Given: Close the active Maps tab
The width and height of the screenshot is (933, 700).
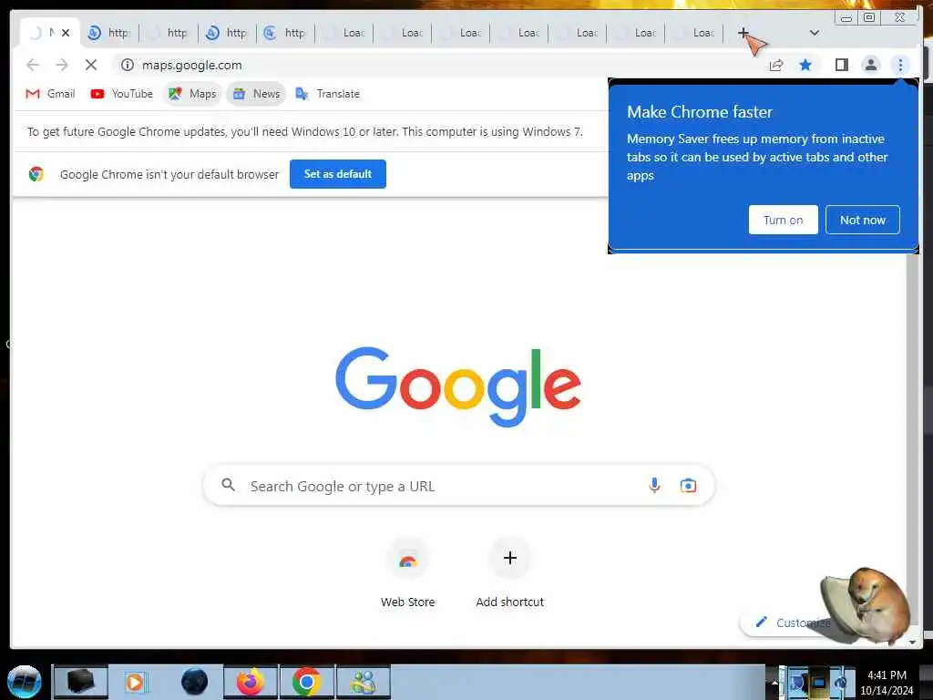Looking at the screenshot, I should [x=66, y=33].
